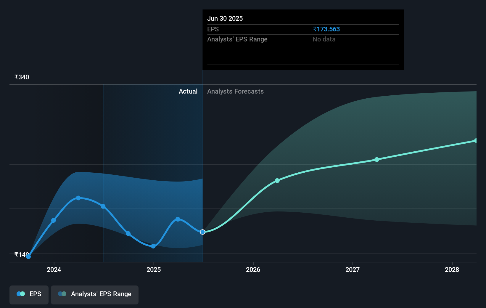The image size is (486, 308).
Task: Click the lowest EPS dip point near 2025
Action: [x=153, y=246]
